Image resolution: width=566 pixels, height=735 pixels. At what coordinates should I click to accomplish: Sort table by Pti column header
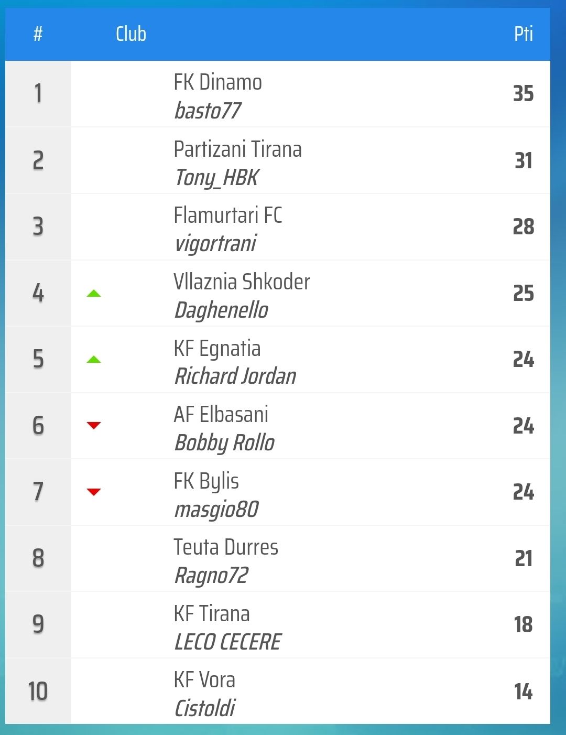tap(523, 34)
